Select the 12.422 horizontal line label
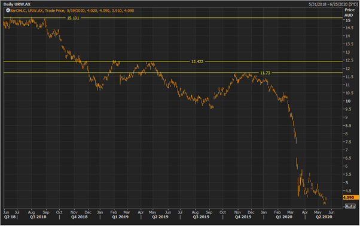Viewport: 360px width, 226px height. pos(197,61)
